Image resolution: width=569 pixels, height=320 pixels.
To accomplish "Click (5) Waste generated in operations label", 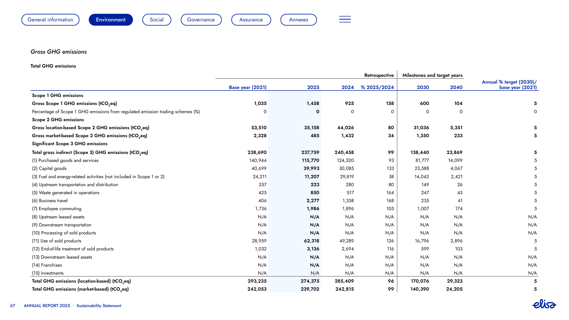I will click(x=66, y=193).
